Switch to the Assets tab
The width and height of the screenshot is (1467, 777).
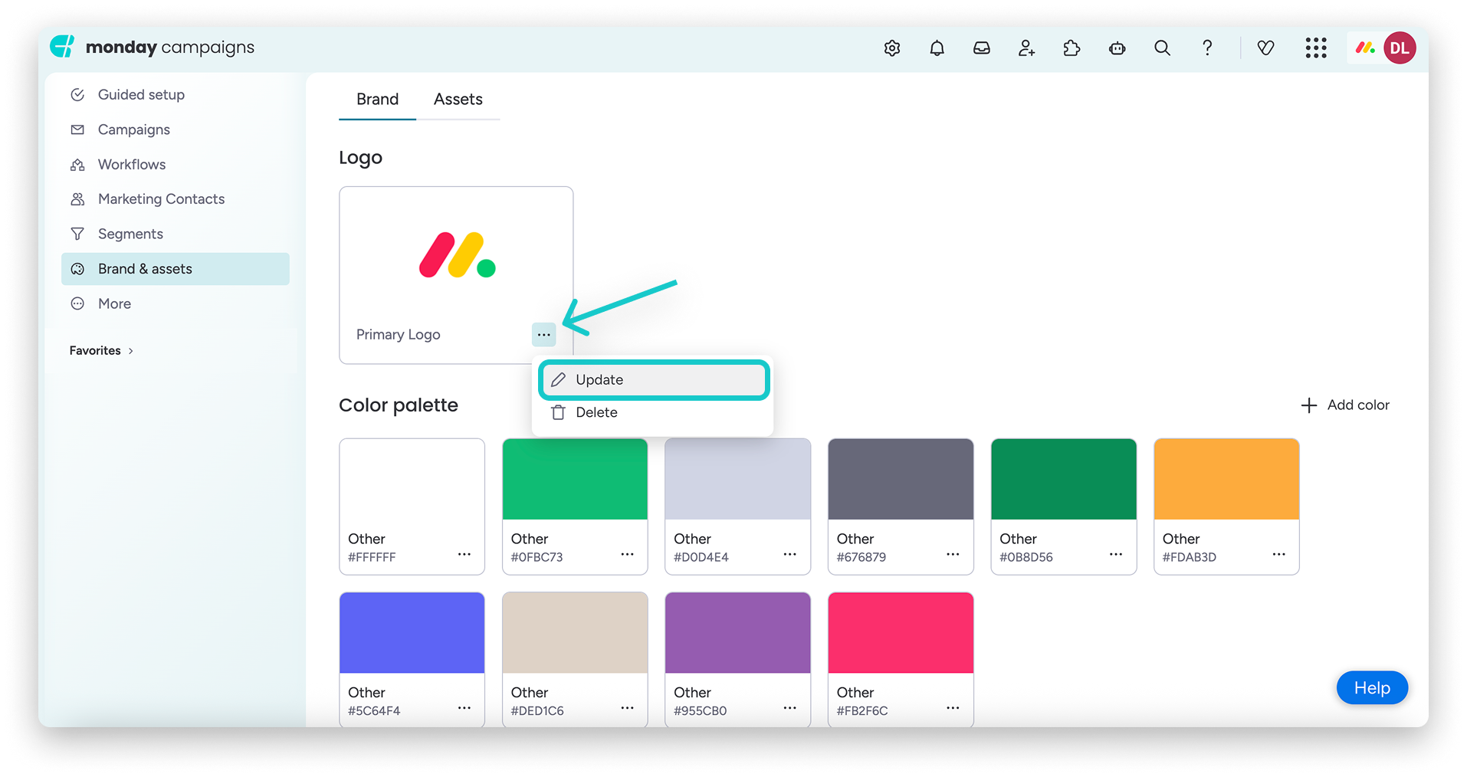(458, 100)
